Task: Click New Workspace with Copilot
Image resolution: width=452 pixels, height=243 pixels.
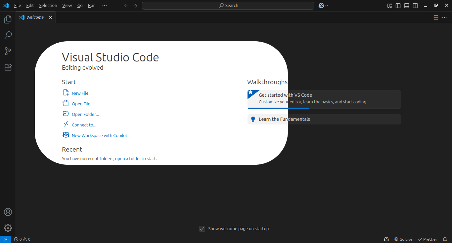Action: pos(101,135)
